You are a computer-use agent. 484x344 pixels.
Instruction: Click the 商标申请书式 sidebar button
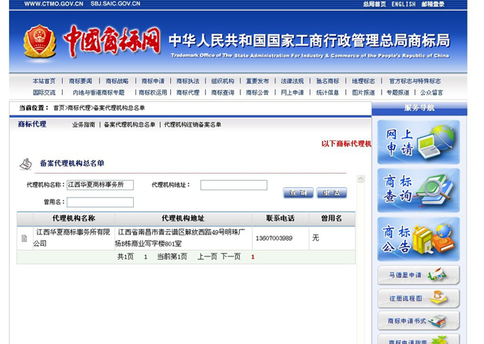coord(418,320)
